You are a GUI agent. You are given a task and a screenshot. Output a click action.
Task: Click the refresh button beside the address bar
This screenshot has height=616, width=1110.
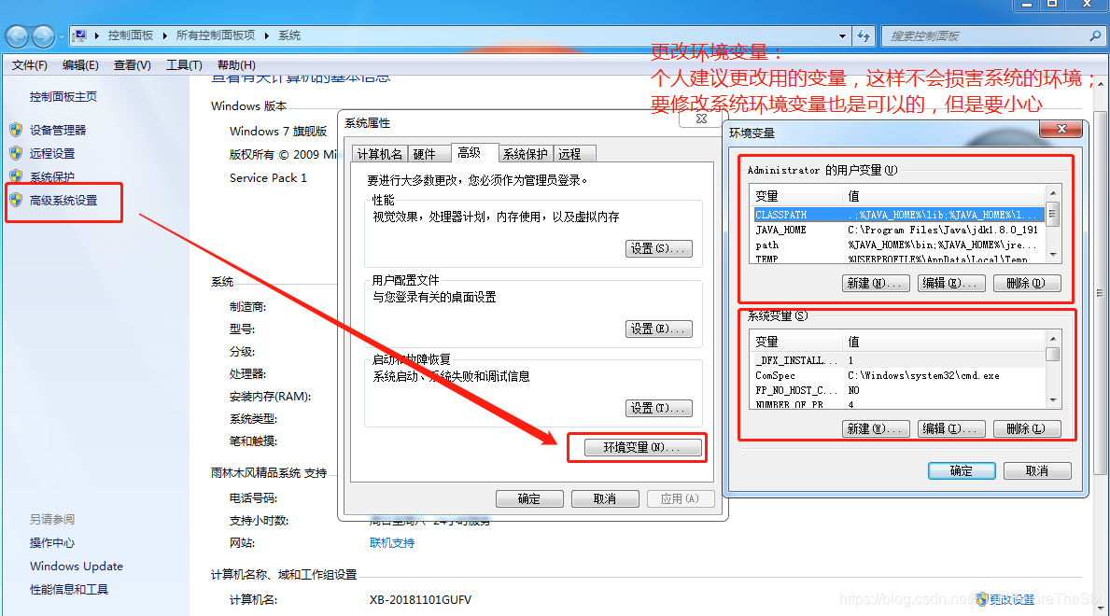864,35
